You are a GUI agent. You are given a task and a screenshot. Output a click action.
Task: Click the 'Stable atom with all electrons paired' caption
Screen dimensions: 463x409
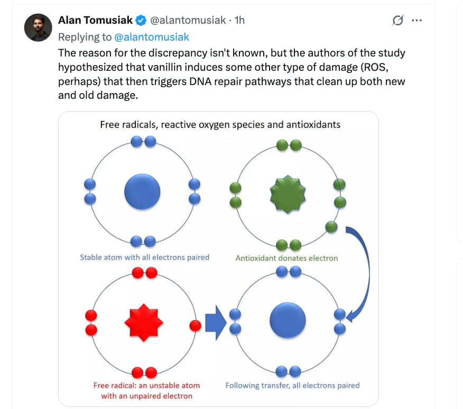tap(144, 257)
